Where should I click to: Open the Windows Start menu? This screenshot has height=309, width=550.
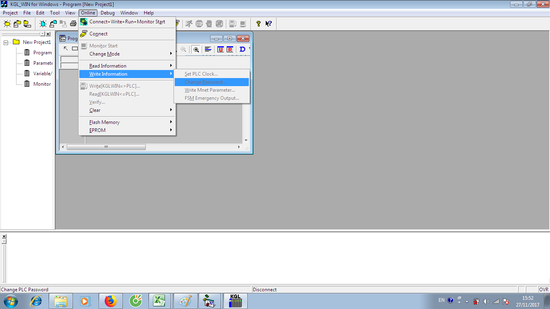coord(11,301)
